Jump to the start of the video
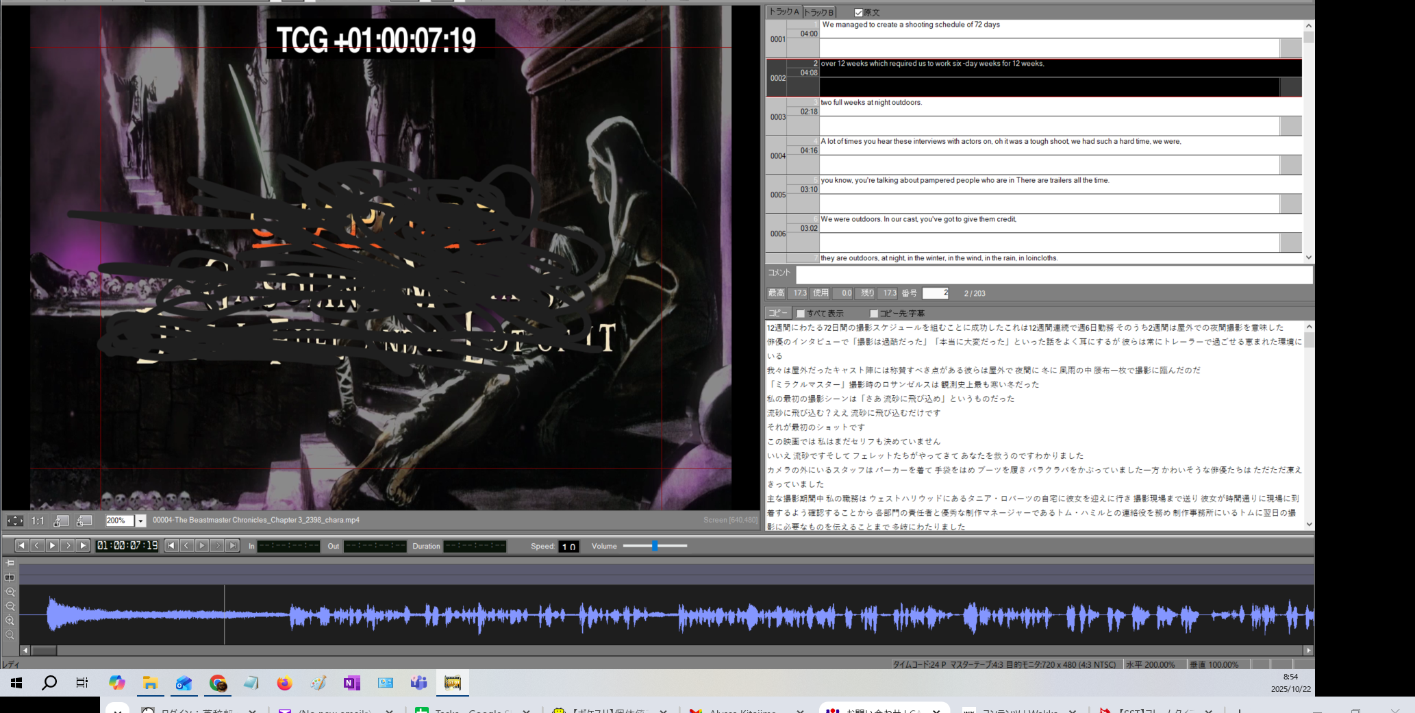The height and width of the screenshot is (713, 1415). 21,546
